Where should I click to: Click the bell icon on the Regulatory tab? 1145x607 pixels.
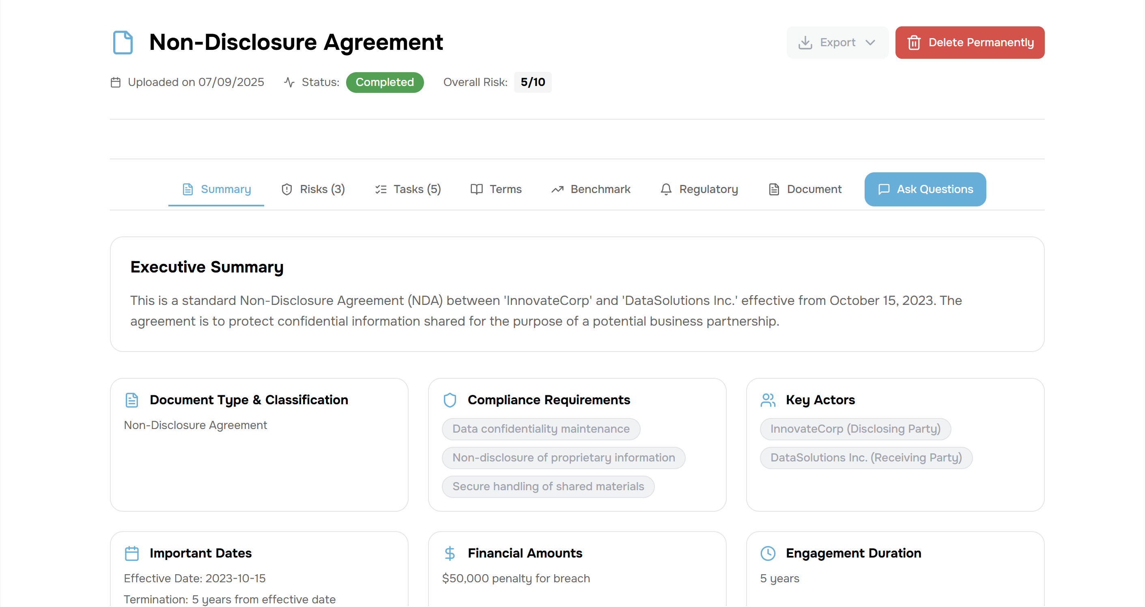666,189
